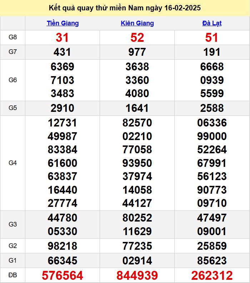The width and height of the screenshot is (250, 283).
Task: Click G5 number 2910
Action: [62, 108]
